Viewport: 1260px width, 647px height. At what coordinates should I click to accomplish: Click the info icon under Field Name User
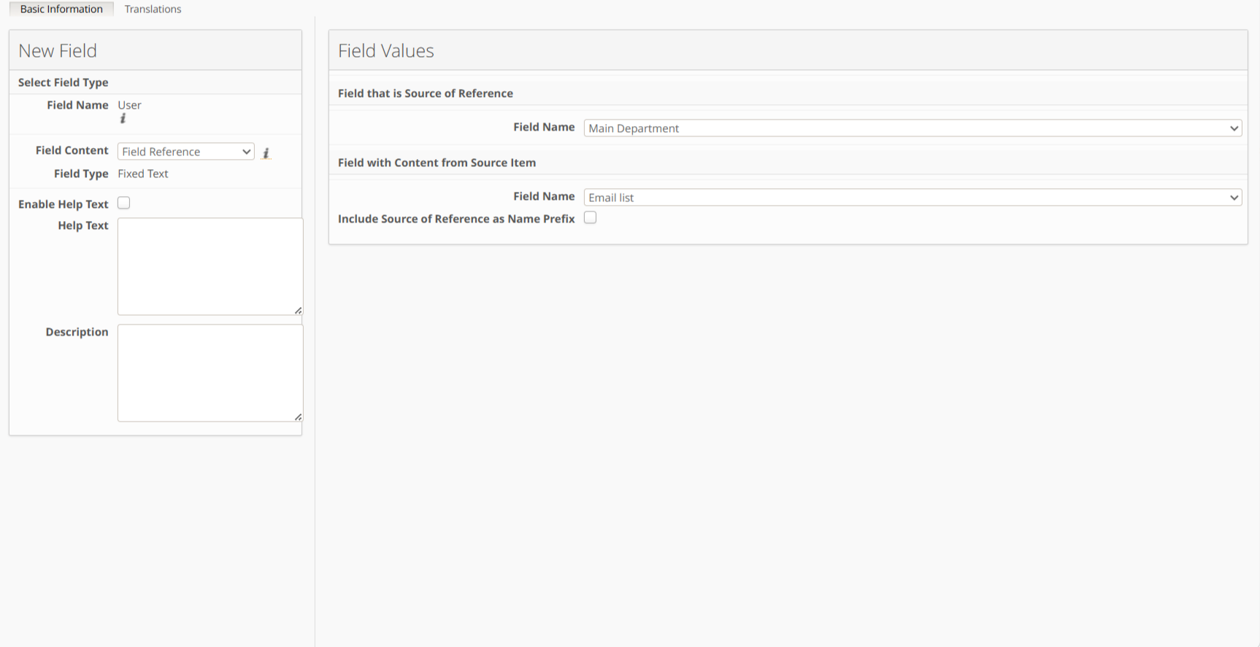pyautogui.click(x=123, y=118)
